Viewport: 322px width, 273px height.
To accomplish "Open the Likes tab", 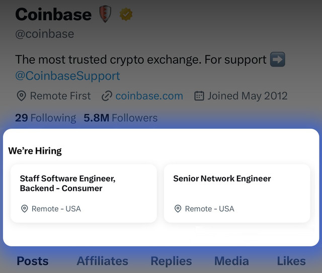I will [291, 261].
